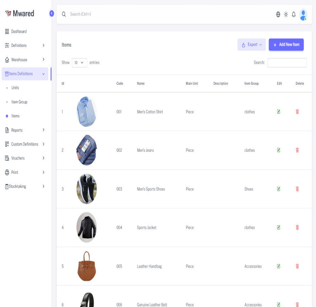This screenshot has height=307, width=316.
Task: Click the Reports document icon
Action: pos(7,130)
